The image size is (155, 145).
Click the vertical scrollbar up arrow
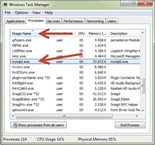(x=143, y=33)
